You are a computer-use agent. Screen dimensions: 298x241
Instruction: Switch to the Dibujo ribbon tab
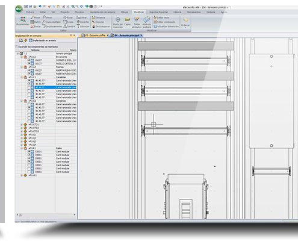(x=125, y=12)
